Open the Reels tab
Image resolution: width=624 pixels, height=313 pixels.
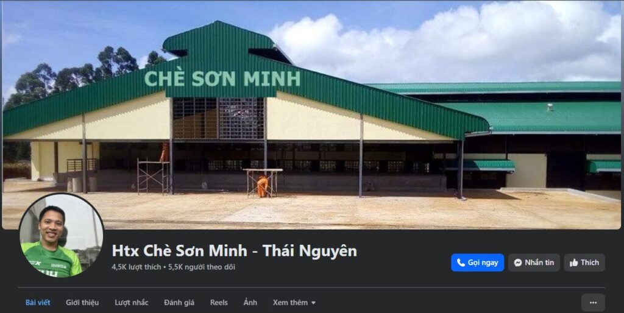coord(219,303)
